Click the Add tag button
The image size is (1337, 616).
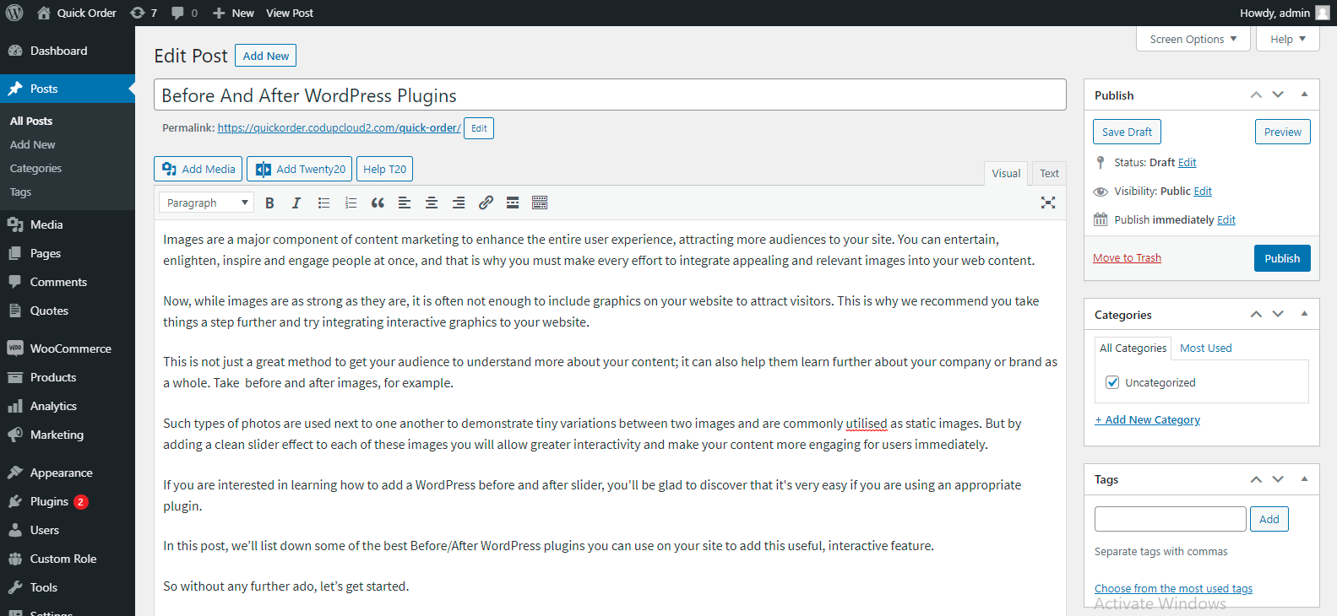[x=1269, y=519]
